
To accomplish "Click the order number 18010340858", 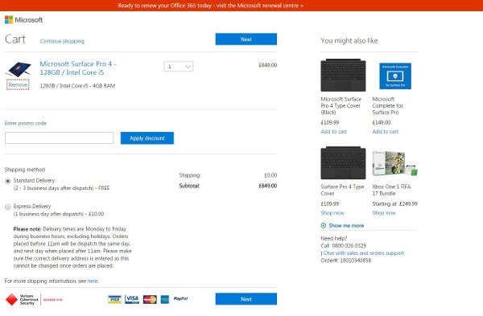I will (x=356, y=261).
